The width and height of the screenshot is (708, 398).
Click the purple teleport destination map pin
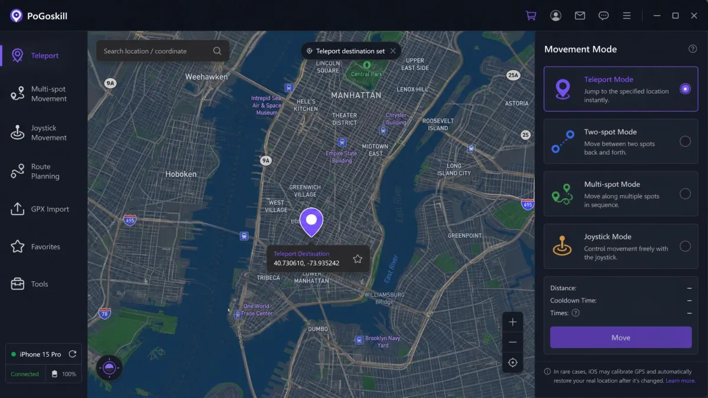tap(312, 222)
